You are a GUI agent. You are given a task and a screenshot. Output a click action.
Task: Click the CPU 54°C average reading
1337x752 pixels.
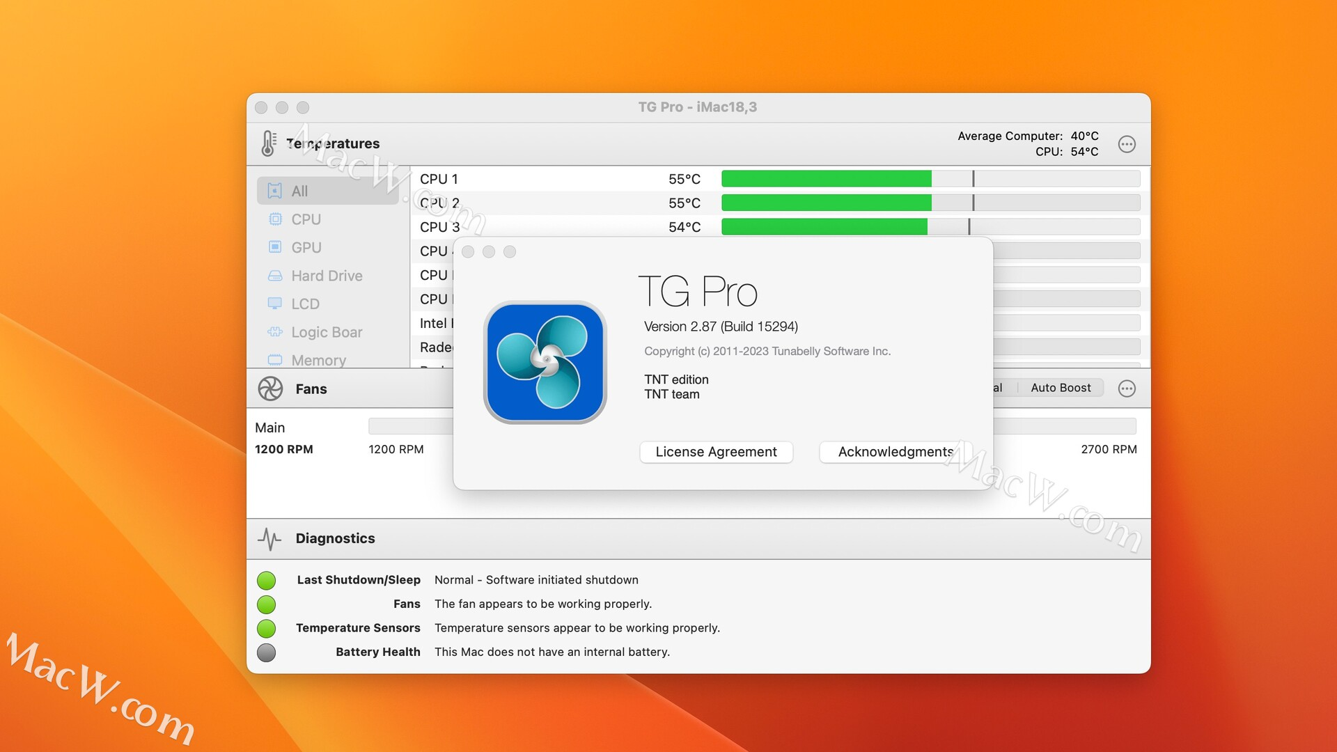[1067, 151]
